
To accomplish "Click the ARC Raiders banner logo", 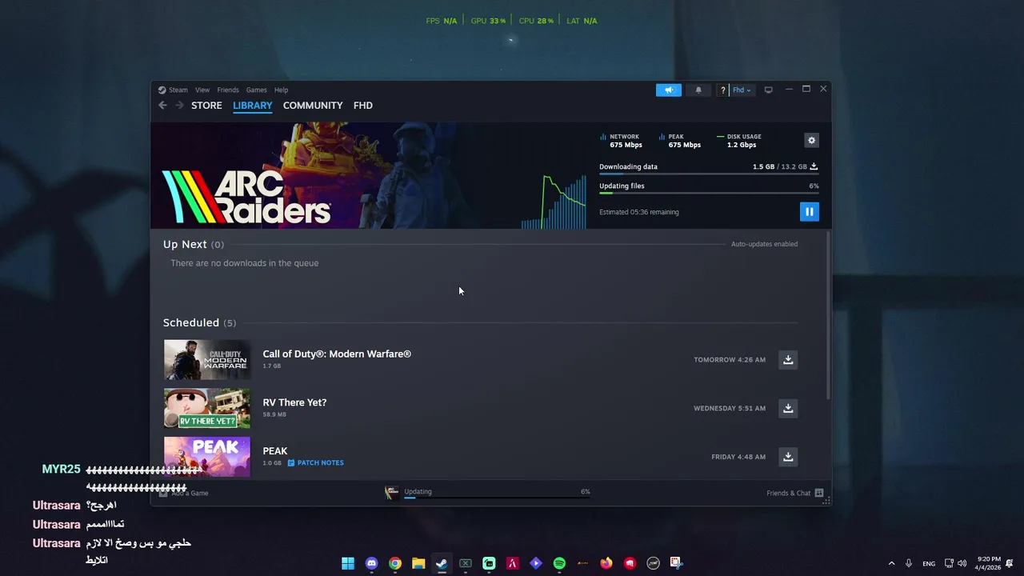I will [246, 196].
